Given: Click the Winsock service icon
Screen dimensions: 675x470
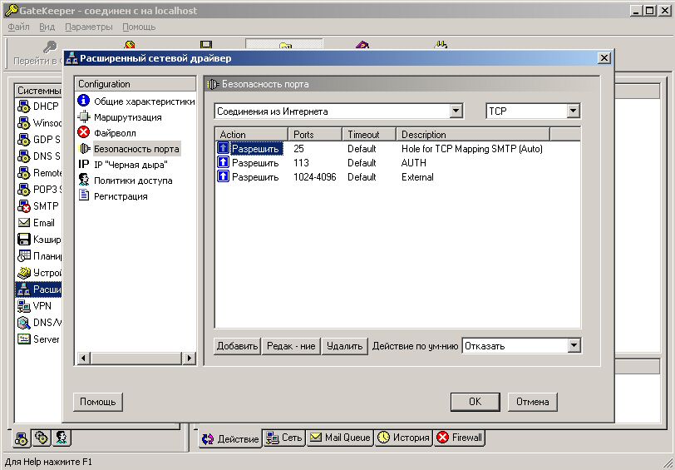Looking at the screenshot, I should pyautogui.click(x=23, y=123).
